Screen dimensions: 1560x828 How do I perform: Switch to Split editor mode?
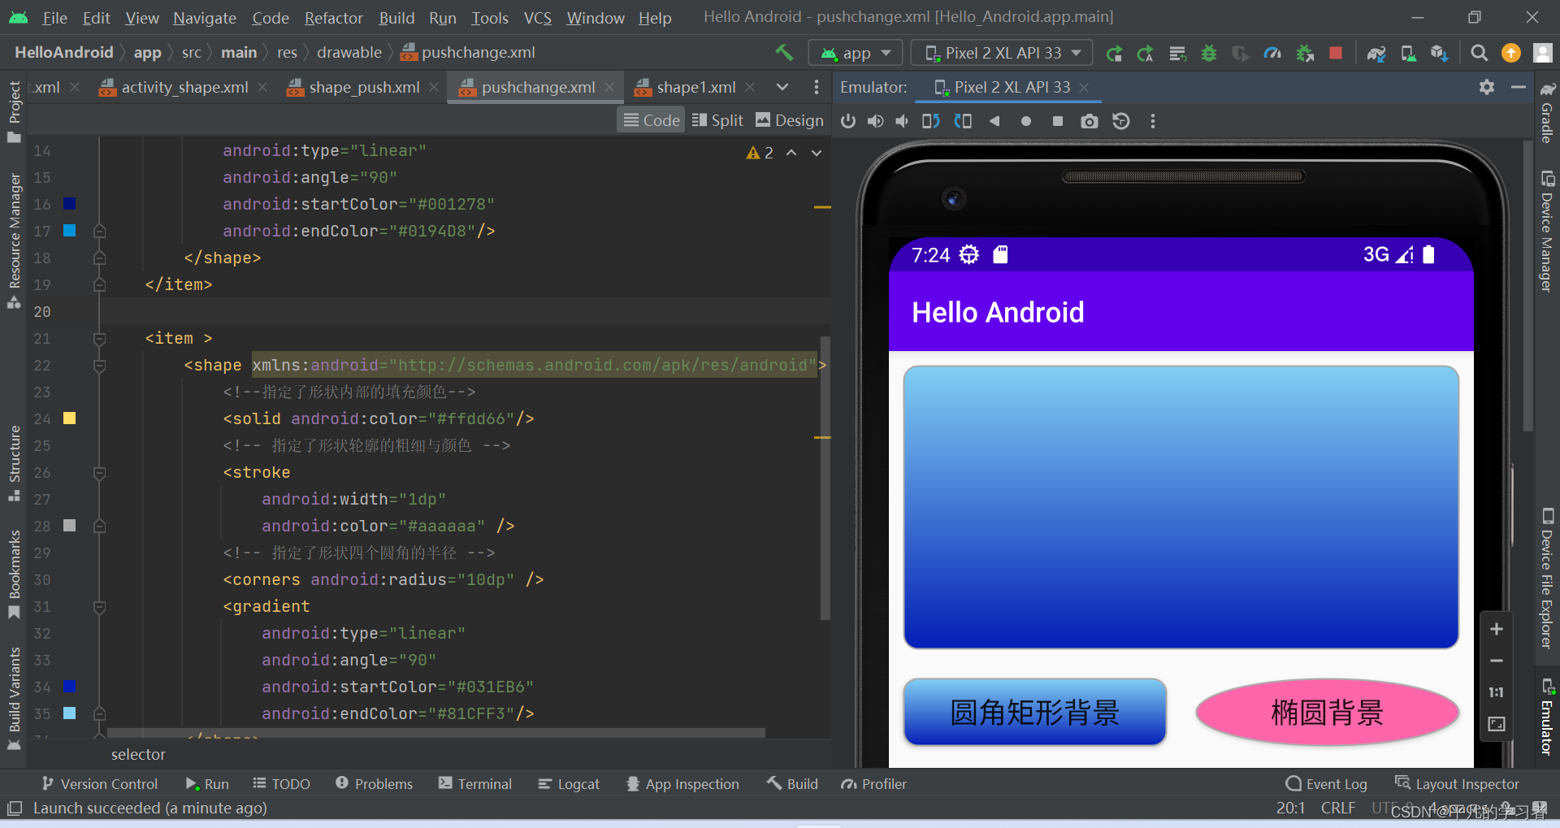click(x=717, y=119)
